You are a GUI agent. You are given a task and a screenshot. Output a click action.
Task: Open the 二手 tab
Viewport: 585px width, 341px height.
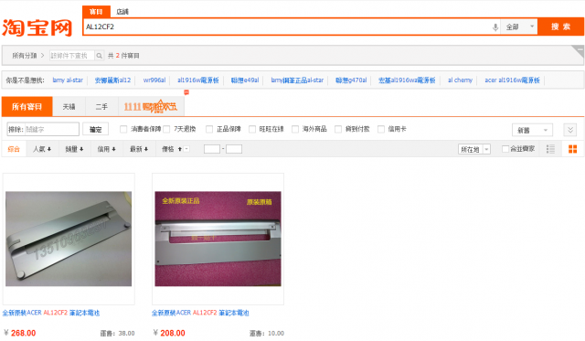click(101, 107)
